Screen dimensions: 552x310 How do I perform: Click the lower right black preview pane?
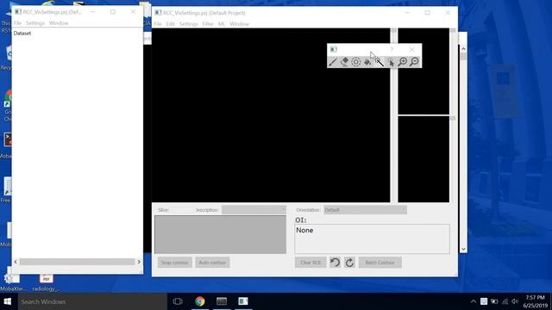click(423, 159)
